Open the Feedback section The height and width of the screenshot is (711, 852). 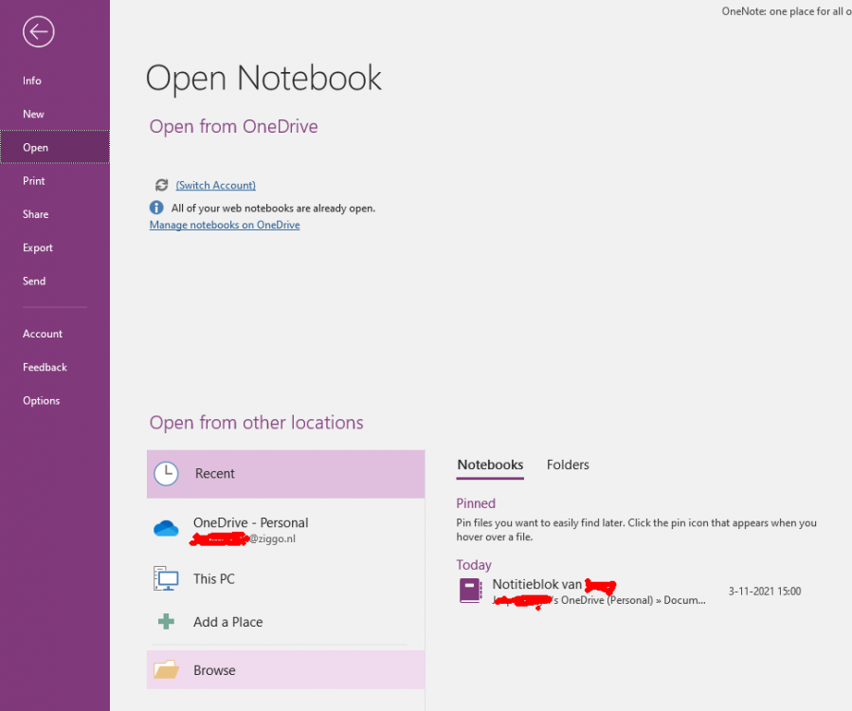45,367
